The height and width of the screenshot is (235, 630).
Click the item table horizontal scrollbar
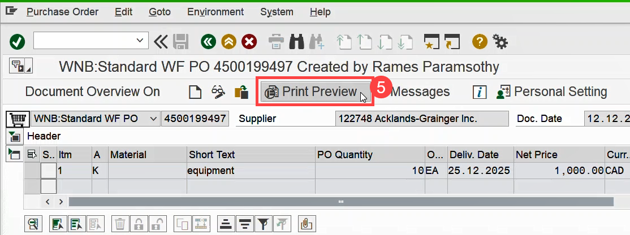[340, 201]
